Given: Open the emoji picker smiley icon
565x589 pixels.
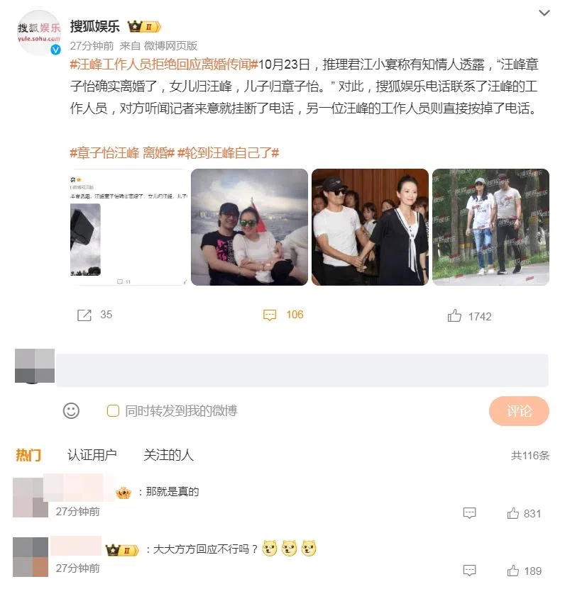Looking at the screenshot, I should pyautogui.click(x=71, y=410).
